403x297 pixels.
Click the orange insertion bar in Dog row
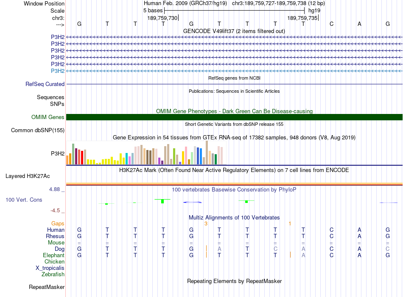[207, 248]
